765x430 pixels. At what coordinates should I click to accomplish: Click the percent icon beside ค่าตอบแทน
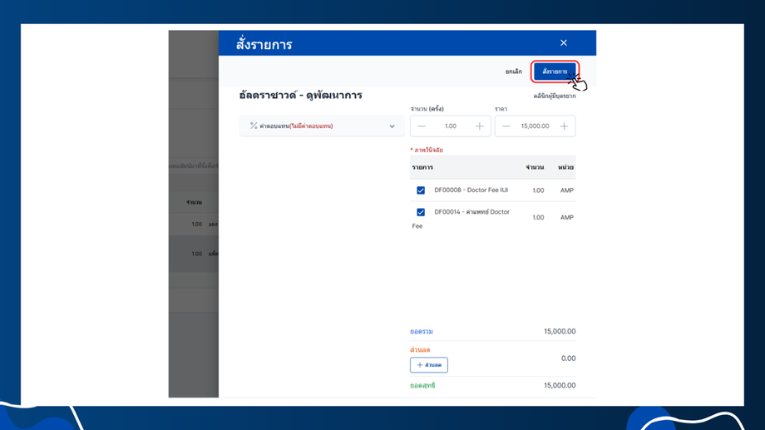(254, 126)
